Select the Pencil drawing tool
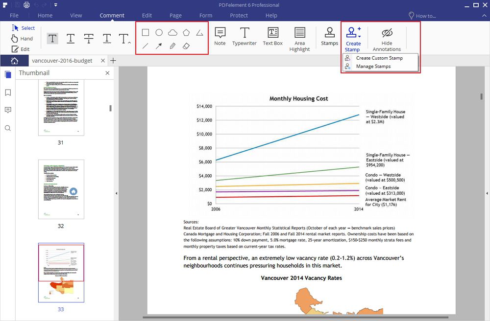The image size is (490, 321). [172, 46]
